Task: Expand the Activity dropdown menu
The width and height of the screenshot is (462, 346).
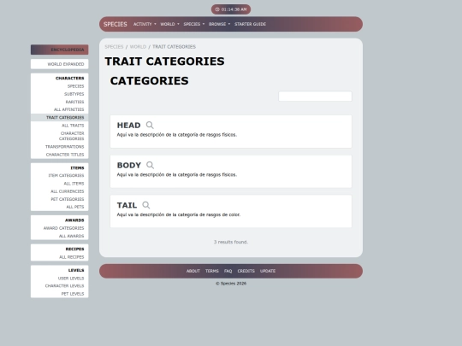Action: click(x=145, y=24)
